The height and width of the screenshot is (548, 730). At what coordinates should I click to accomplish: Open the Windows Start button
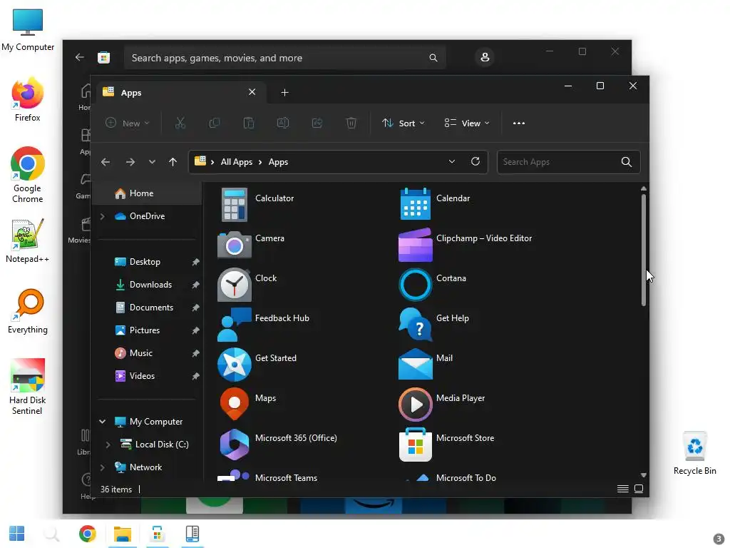[x=17, y=534]
